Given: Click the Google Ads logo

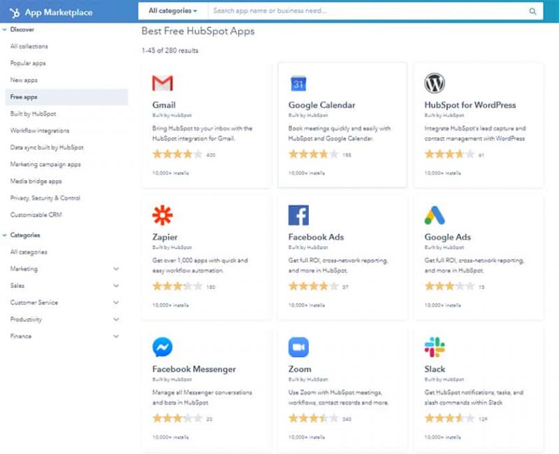Looking at the screenshot, I should [435, 215].
